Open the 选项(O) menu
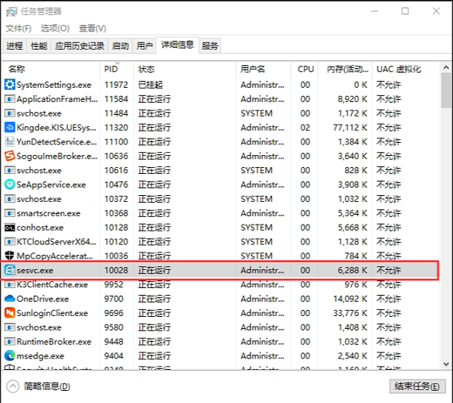Viewport: 453px width, 403px height. point(54,29)
